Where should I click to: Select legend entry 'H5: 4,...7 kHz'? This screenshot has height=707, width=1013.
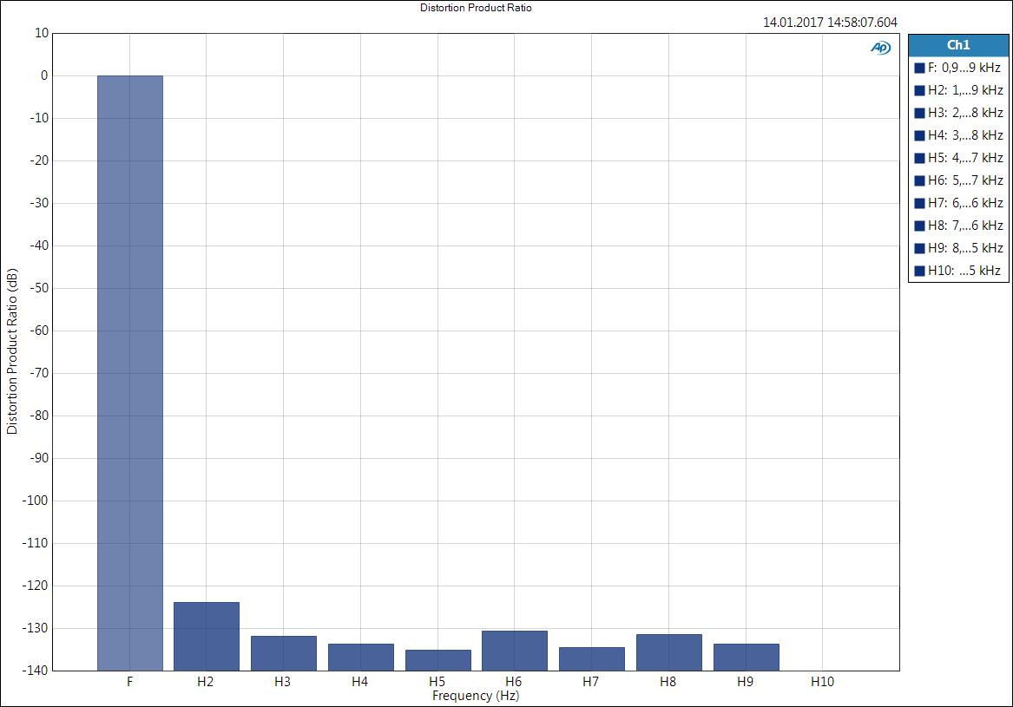coord(958,158)
